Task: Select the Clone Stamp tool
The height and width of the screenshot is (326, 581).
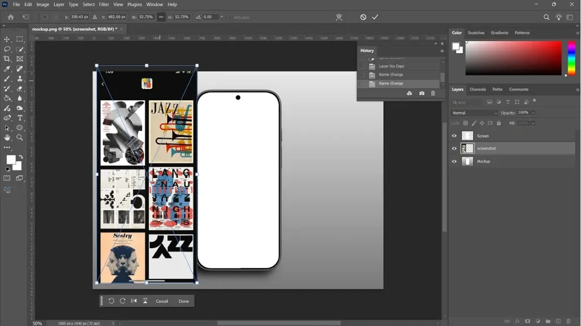Action: [x=20, y=79]
